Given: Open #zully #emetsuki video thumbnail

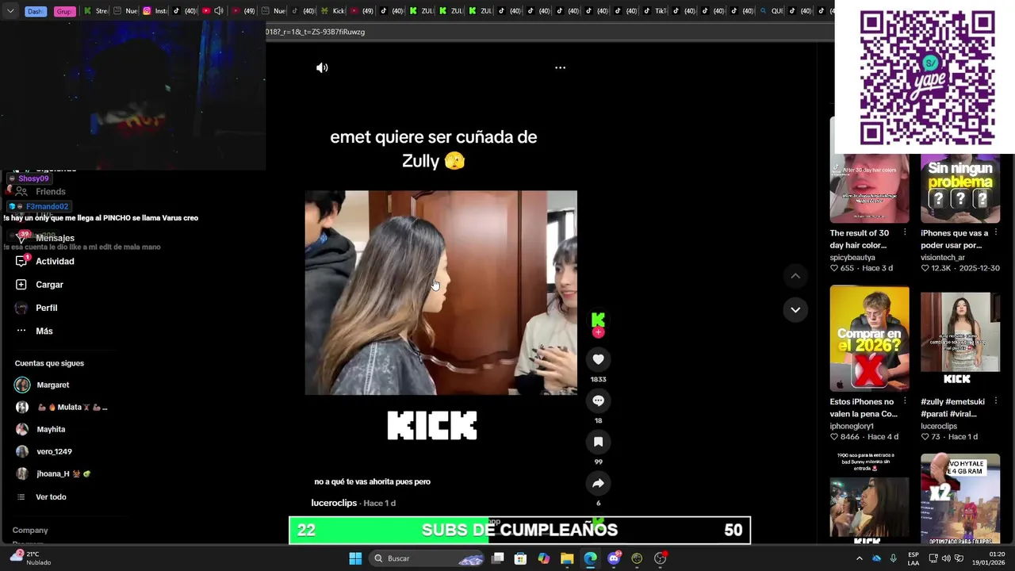Looking at the screenshot, I should point(960,339).
